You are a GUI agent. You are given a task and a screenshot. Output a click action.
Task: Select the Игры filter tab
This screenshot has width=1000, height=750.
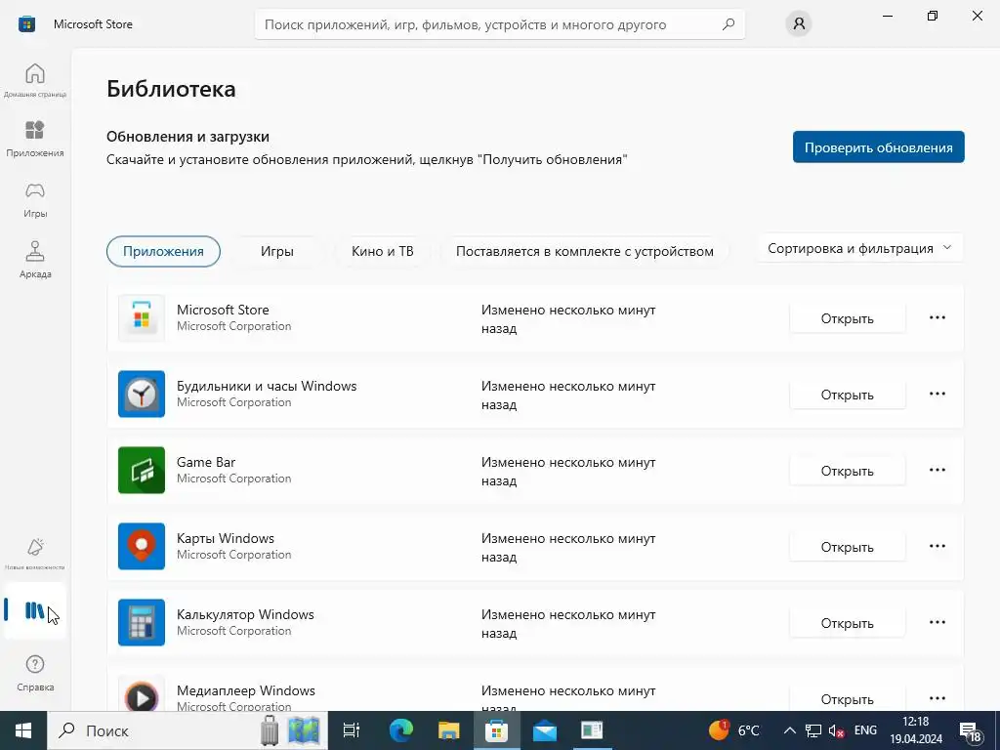[x=276, y=251]
